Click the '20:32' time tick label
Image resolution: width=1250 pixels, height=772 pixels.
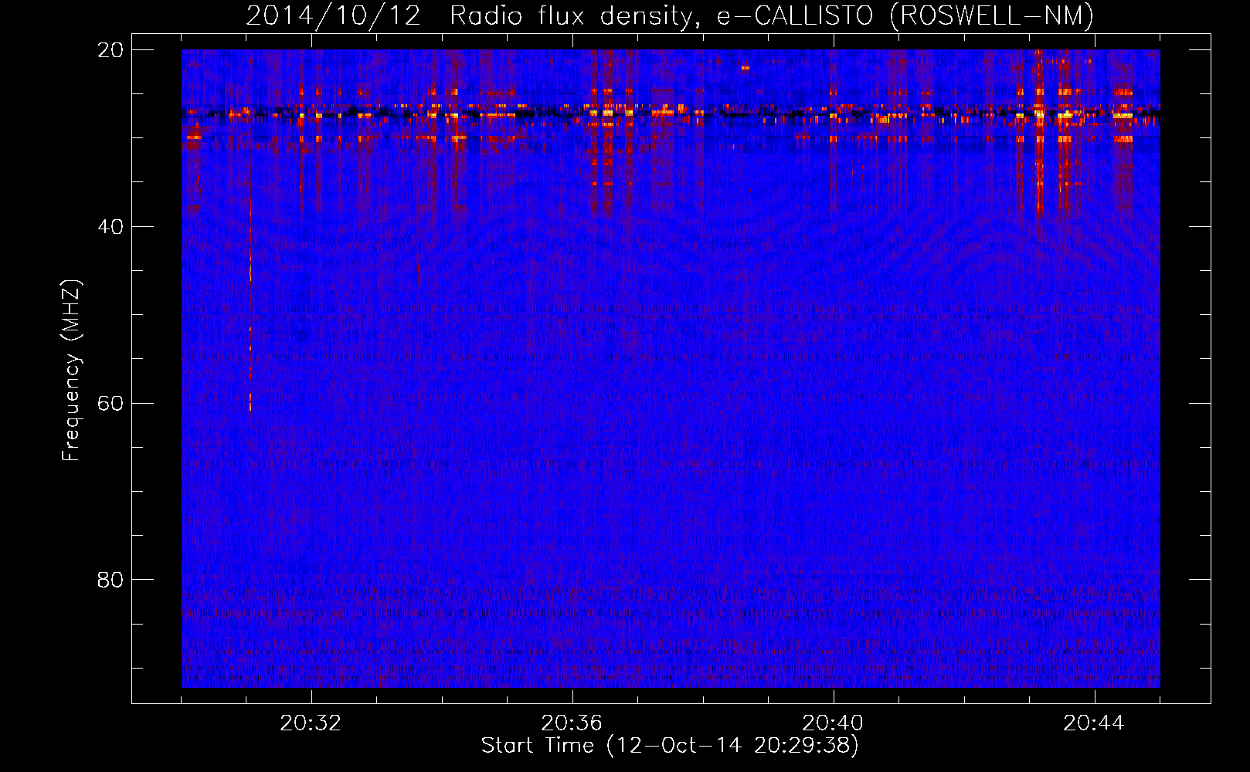coord(311,723)
